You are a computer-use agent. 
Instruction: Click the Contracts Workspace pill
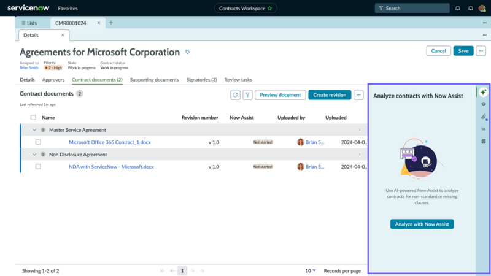(245, 9)
